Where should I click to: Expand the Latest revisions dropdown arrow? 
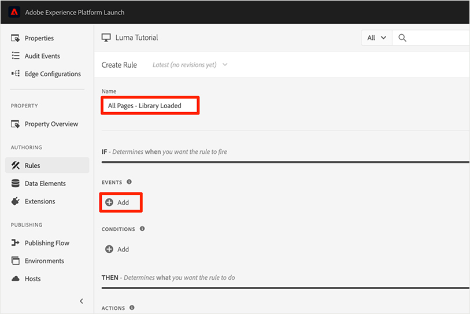225,65
